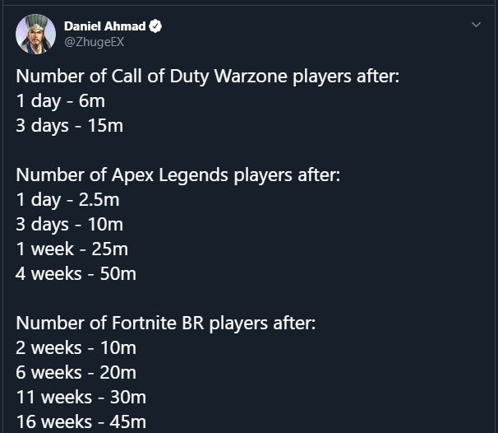Click the "1 day - 2.5m" line
The image size is (498, 433).
pyautogui.click(x=67, y=200)
